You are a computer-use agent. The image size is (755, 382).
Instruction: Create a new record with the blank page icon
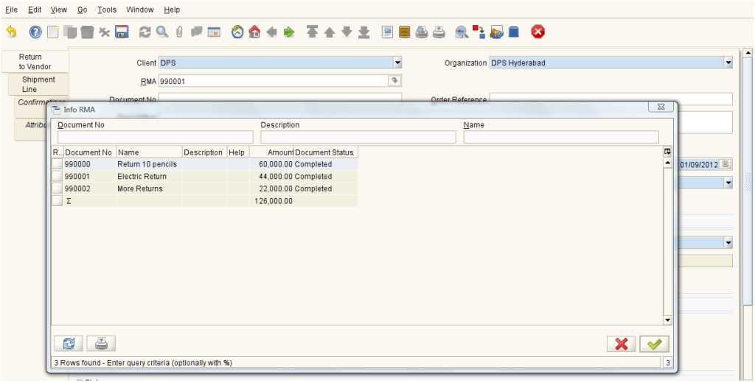point(52,32)
